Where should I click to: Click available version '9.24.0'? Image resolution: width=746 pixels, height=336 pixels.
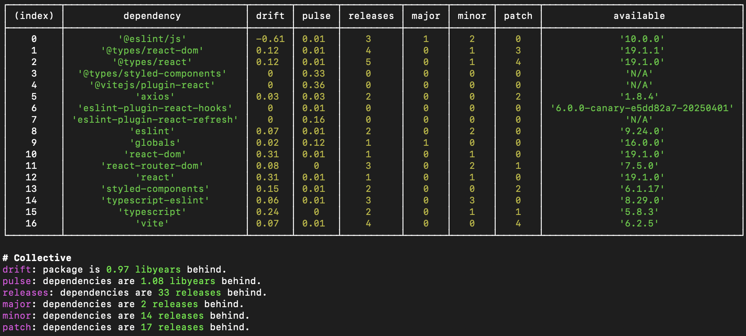(642, 131)
